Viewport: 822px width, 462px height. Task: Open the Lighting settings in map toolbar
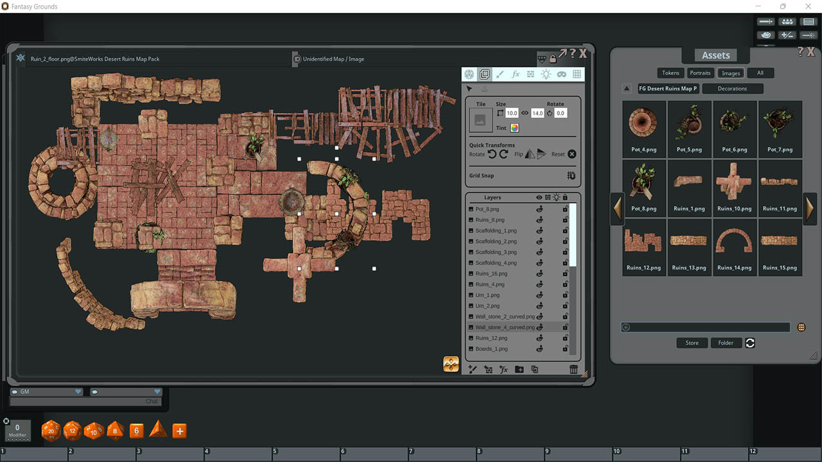[x=546, y=74]
